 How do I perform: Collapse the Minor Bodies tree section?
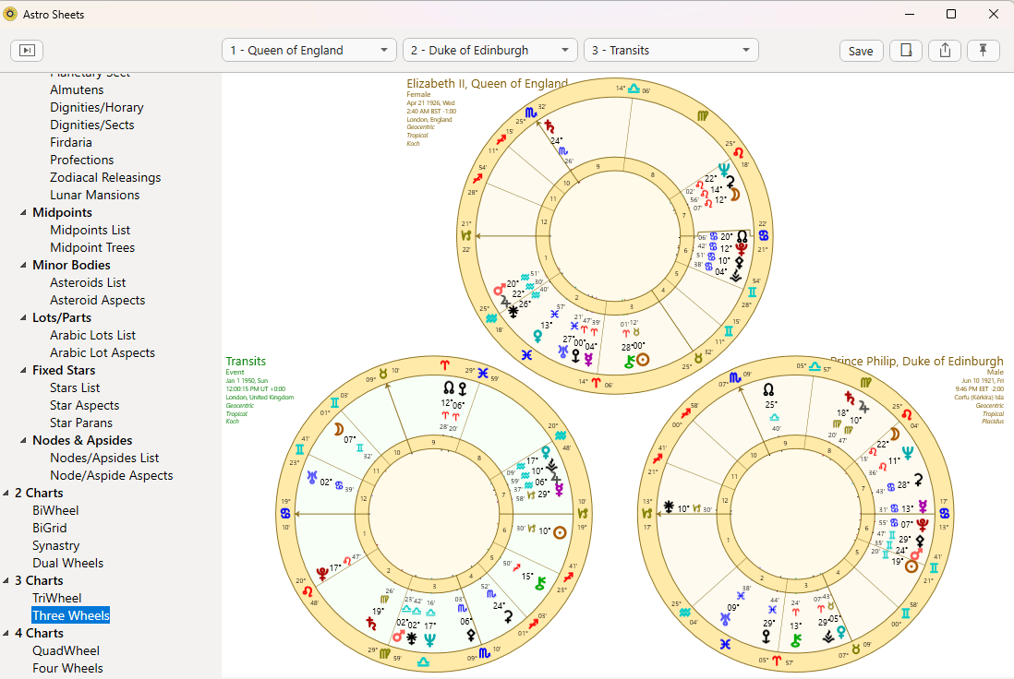coord(23,265)
